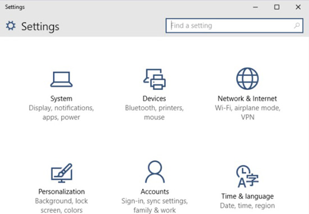Open the System laptop icon
The height and width of the screenshot is (214, 309).
pos(61,79)
